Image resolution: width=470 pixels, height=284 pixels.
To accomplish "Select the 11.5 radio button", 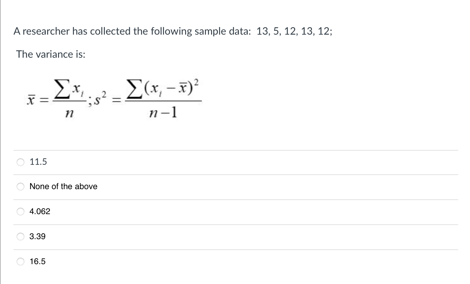I will [x=20, y=162].
